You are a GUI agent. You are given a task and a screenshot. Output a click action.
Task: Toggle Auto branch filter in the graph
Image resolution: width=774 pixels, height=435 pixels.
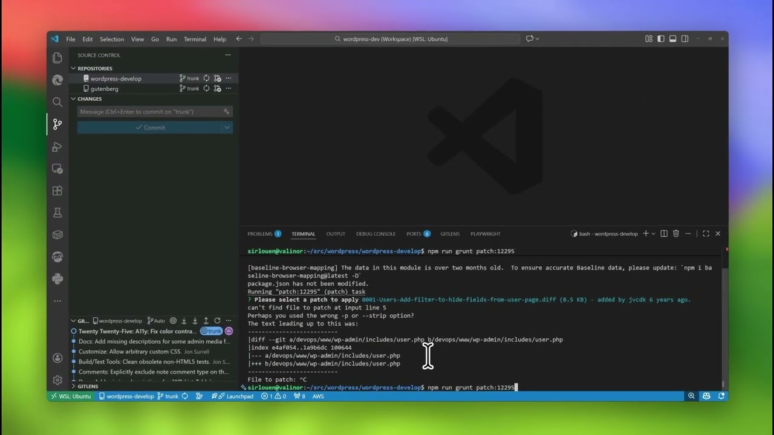click(x=155, y=321)
